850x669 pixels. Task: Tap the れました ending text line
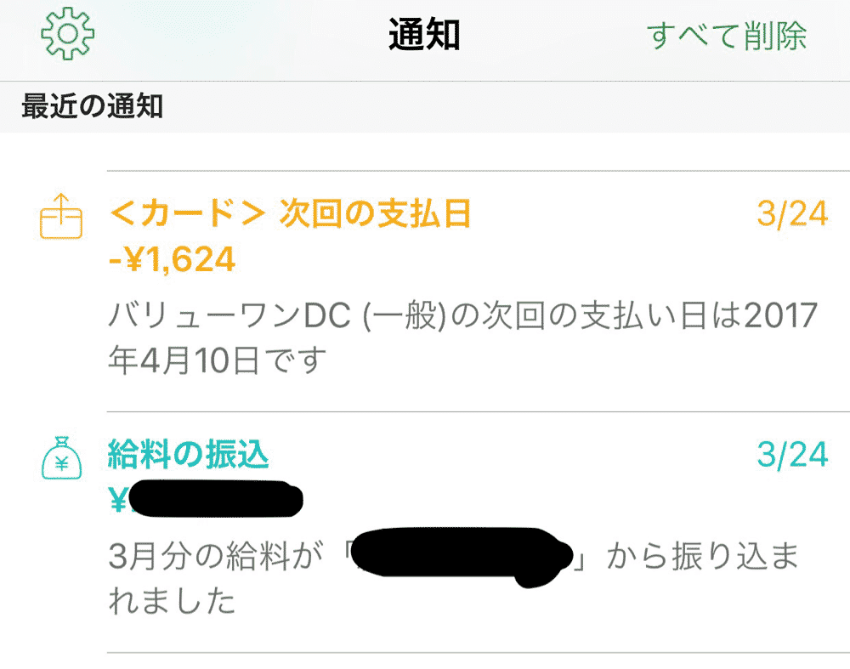(x=172, y=601)
